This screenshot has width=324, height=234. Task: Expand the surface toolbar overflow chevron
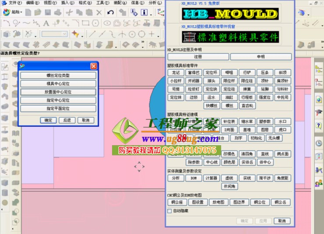tap(143, 42)
